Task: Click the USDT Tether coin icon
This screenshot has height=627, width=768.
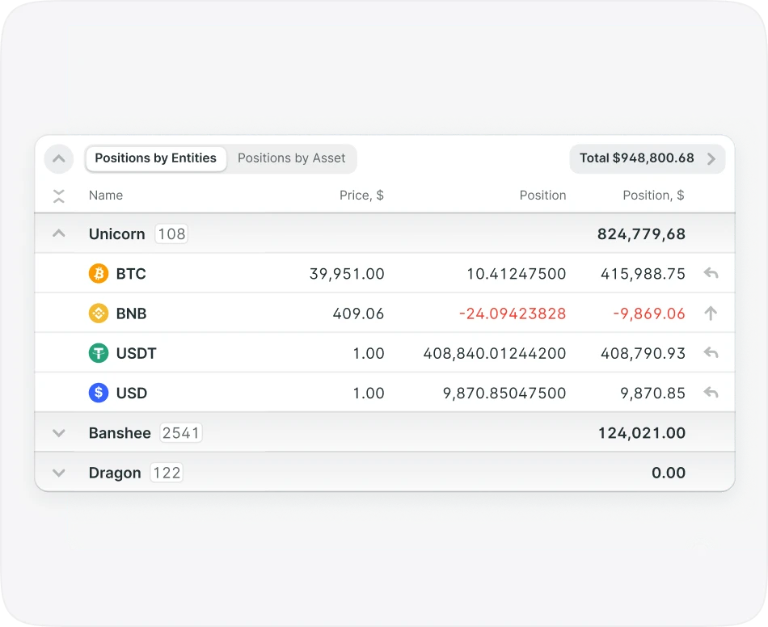Action: 98,353
